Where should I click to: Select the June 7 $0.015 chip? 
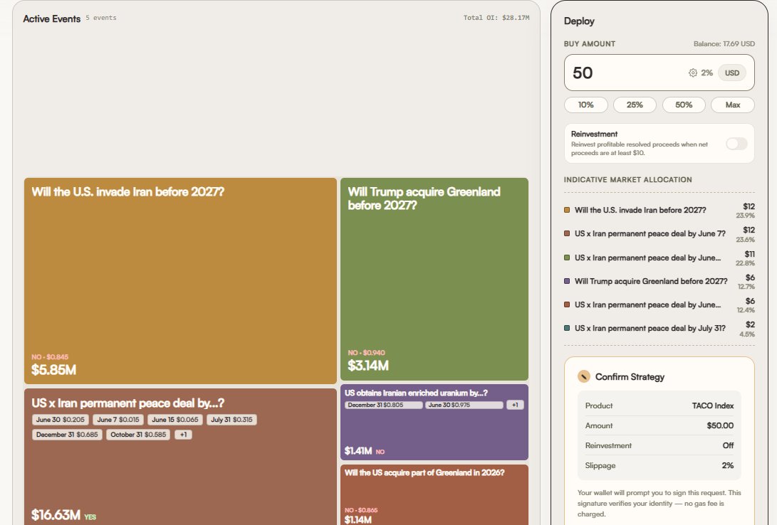point(118,420)
